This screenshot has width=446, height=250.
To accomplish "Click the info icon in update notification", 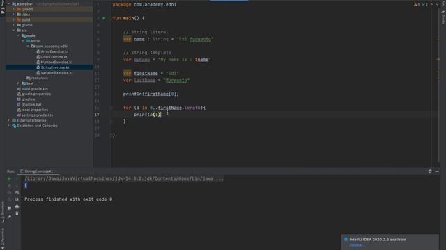I will point(346,239).
